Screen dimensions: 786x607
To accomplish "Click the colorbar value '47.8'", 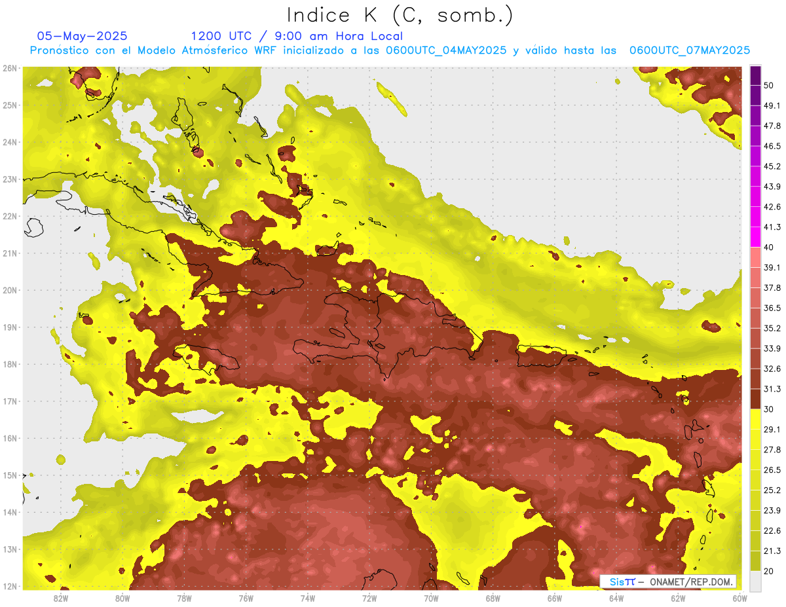I will 772,126.
